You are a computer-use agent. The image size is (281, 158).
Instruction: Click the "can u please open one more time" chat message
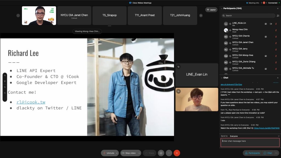click(243, 113)
